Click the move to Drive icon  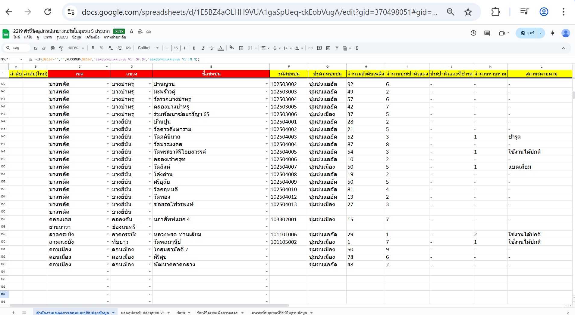(140, 31)
